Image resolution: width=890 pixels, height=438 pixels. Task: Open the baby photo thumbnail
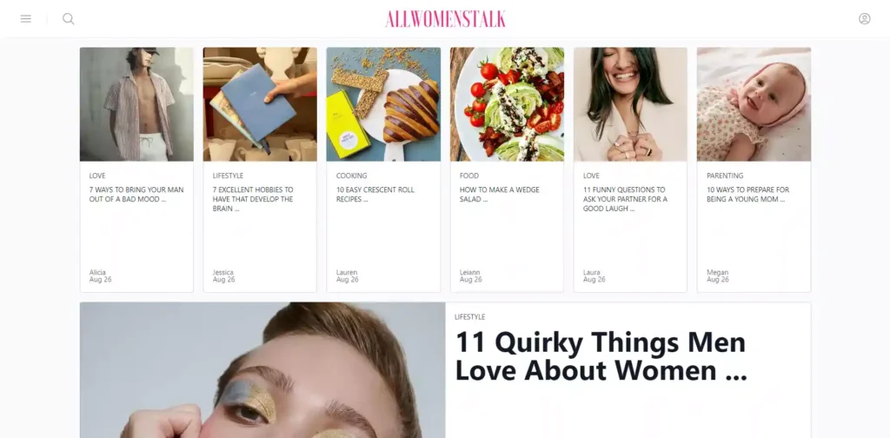point(754,104)
